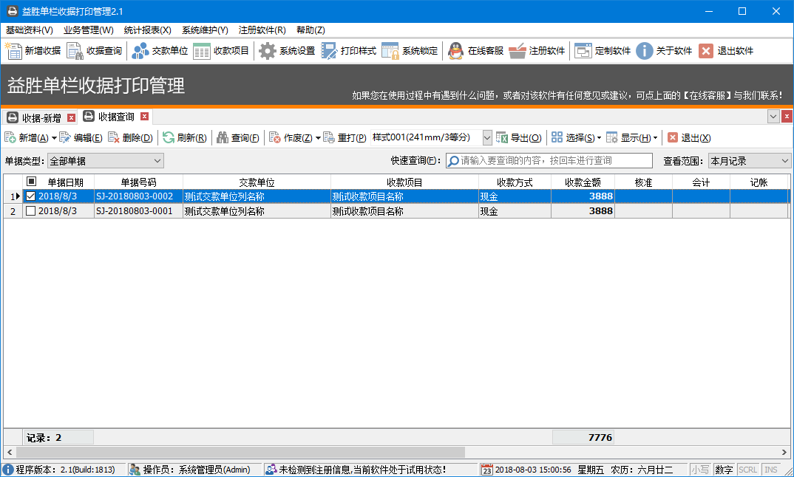Close the 收据-新增 tab with its red X
This screenshot has height=477, width=794.
tap(72, 118)
